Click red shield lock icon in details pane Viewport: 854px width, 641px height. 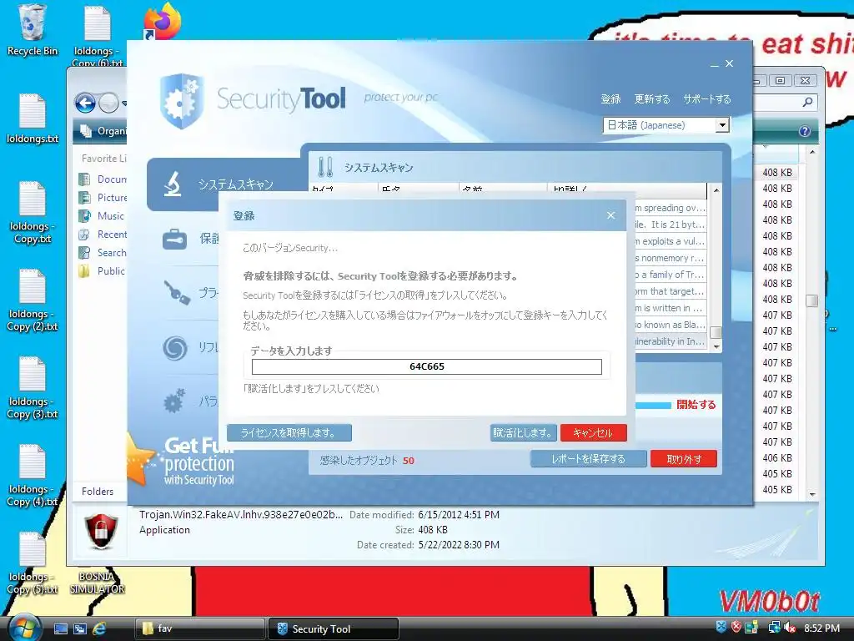[101, 532]
